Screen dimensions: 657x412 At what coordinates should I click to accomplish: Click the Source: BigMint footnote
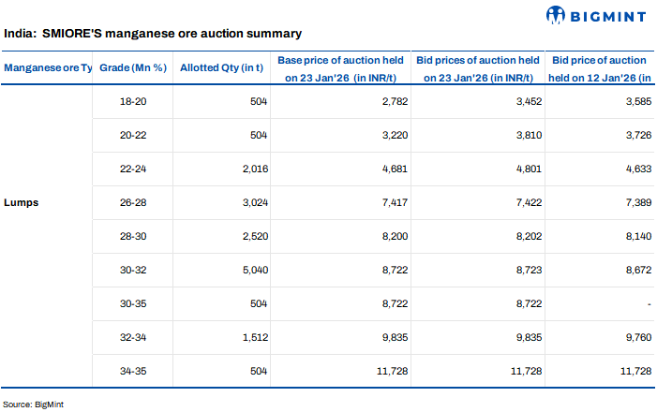click(x=33, y=404)
